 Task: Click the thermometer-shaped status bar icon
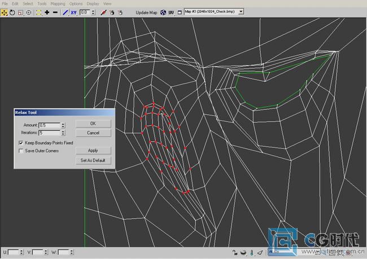coord(252,252)
